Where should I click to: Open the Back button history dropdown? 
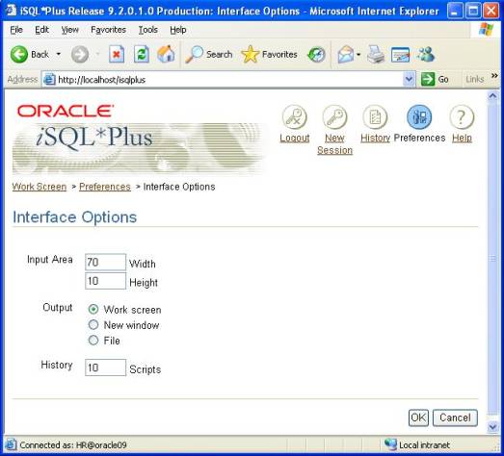59,54
